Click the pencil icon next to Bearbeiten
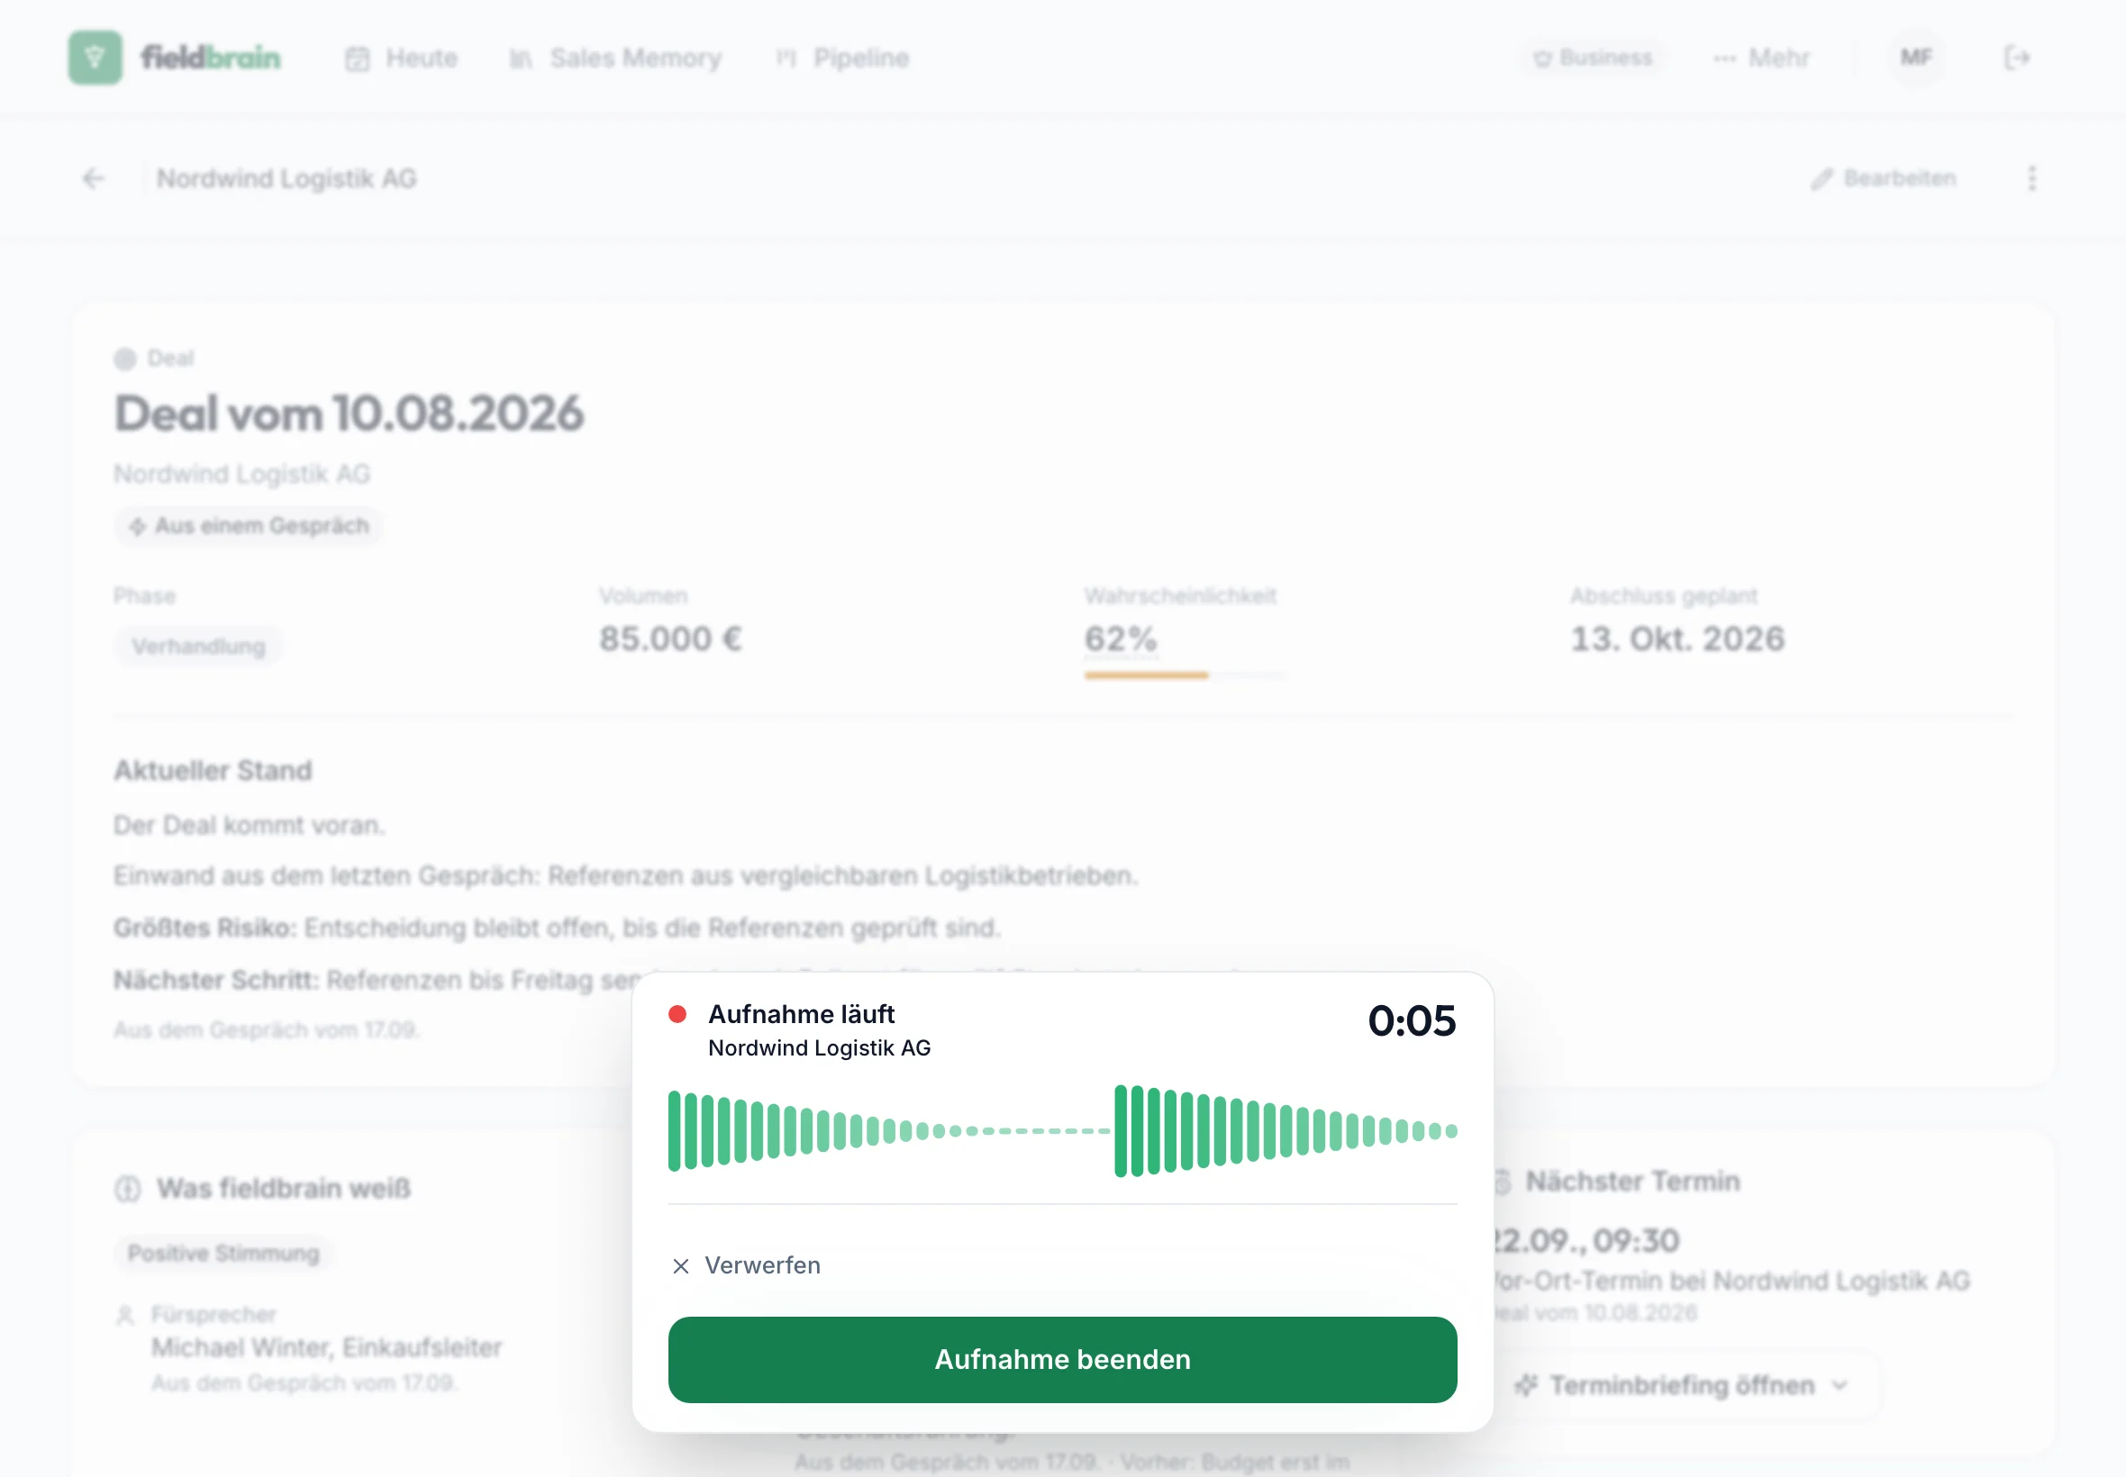Image resolution: width=2126 pixels, height=1477 pixels. (1822, 178)
